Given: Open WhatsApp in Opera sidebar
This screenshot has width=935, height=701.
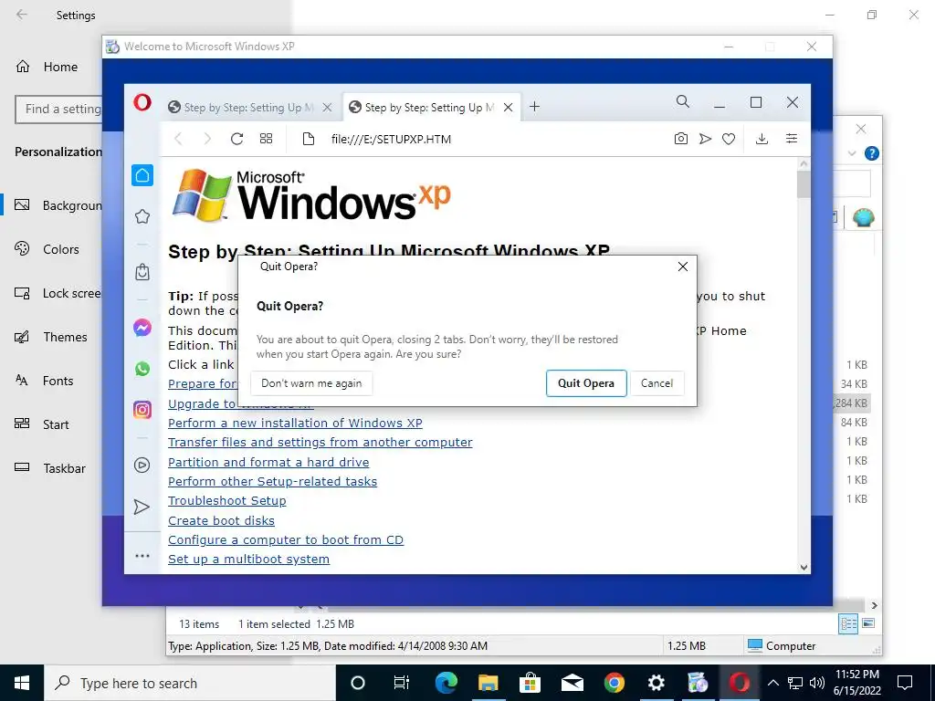Looking at the screenshot, I should 142,369.
